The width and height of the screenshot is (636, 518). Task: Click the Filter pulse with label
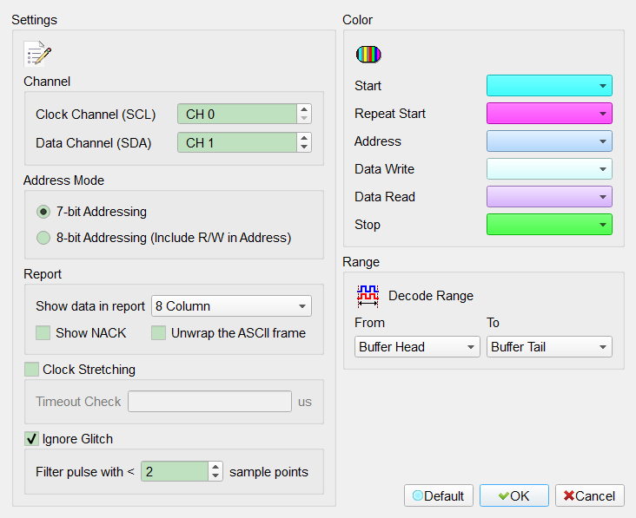[85, 472]
